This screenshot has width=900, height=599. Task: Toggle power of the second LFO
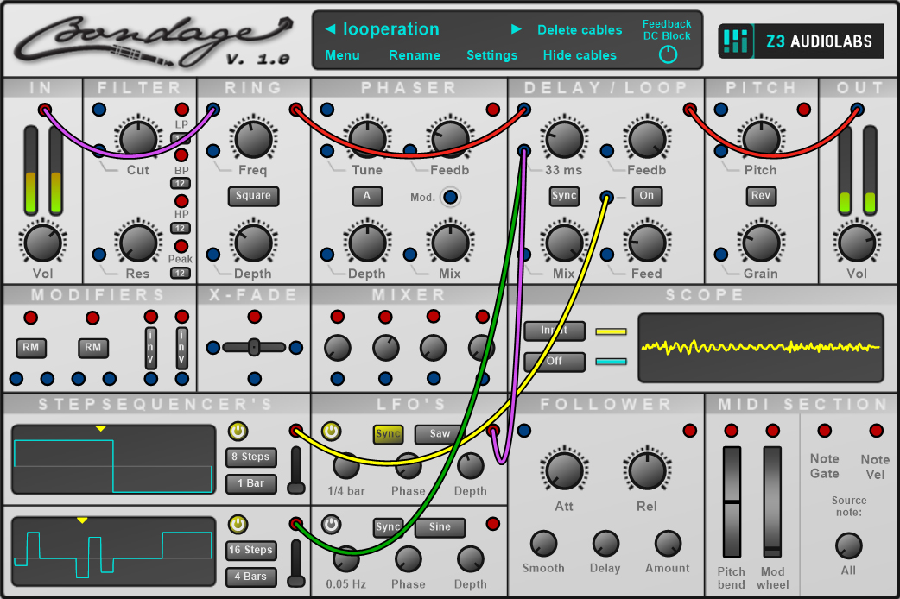coord(331,524)
